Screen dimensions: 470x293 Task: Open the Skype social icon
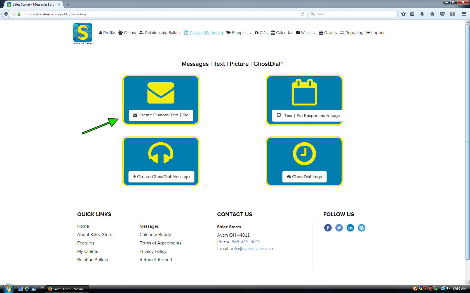pos(361,228)
